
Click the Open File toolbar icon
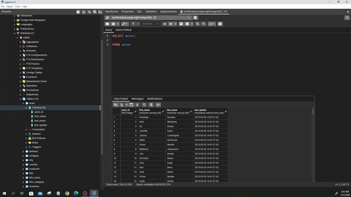coord(107,24)
